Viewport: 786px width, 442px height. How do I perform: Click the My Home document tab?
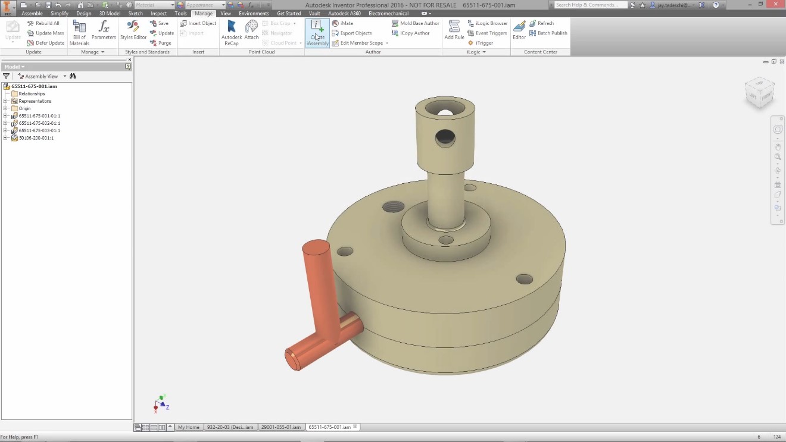click(x=189, y=427)
